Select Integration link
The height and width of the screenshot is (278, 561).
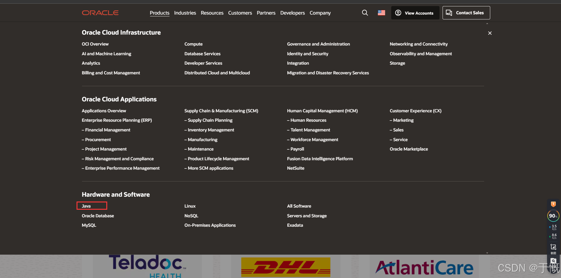coord(298,63)
